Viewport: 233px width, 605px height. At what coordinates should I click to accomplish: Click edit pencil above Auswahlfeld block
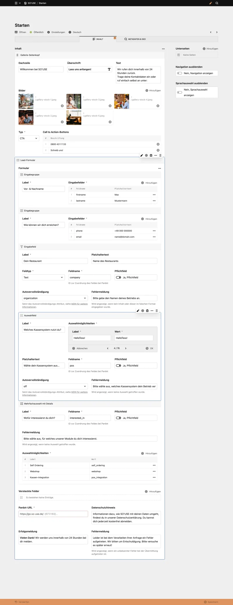pyautogui.click(x=138, y=311)
